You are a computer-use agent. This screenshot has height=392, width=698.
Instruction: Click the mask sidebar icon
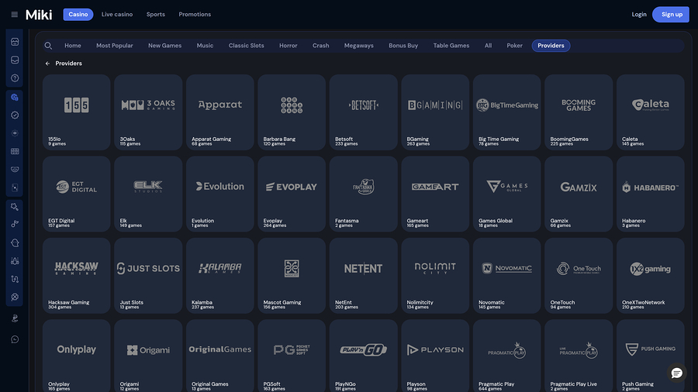(15, 170)
